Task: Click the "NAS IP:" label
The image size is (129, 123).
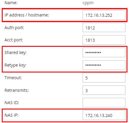Action: (12, 115)
